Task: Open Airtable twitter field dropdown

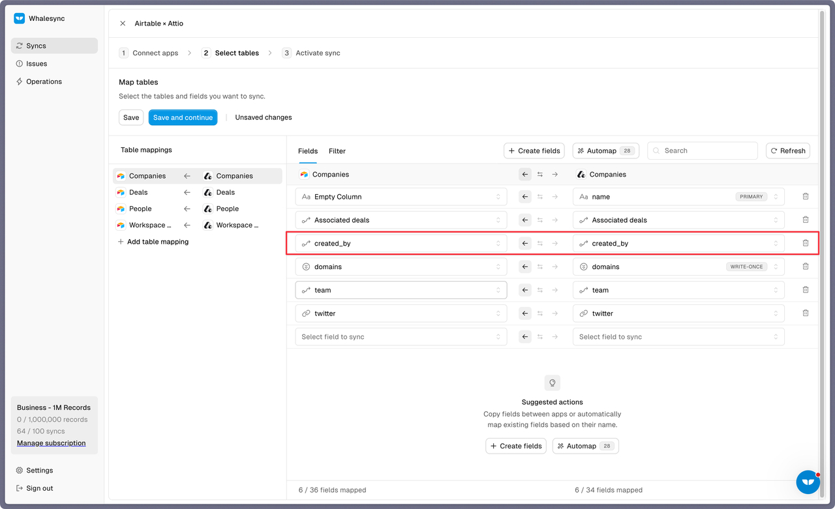Action: click(401, 313)
